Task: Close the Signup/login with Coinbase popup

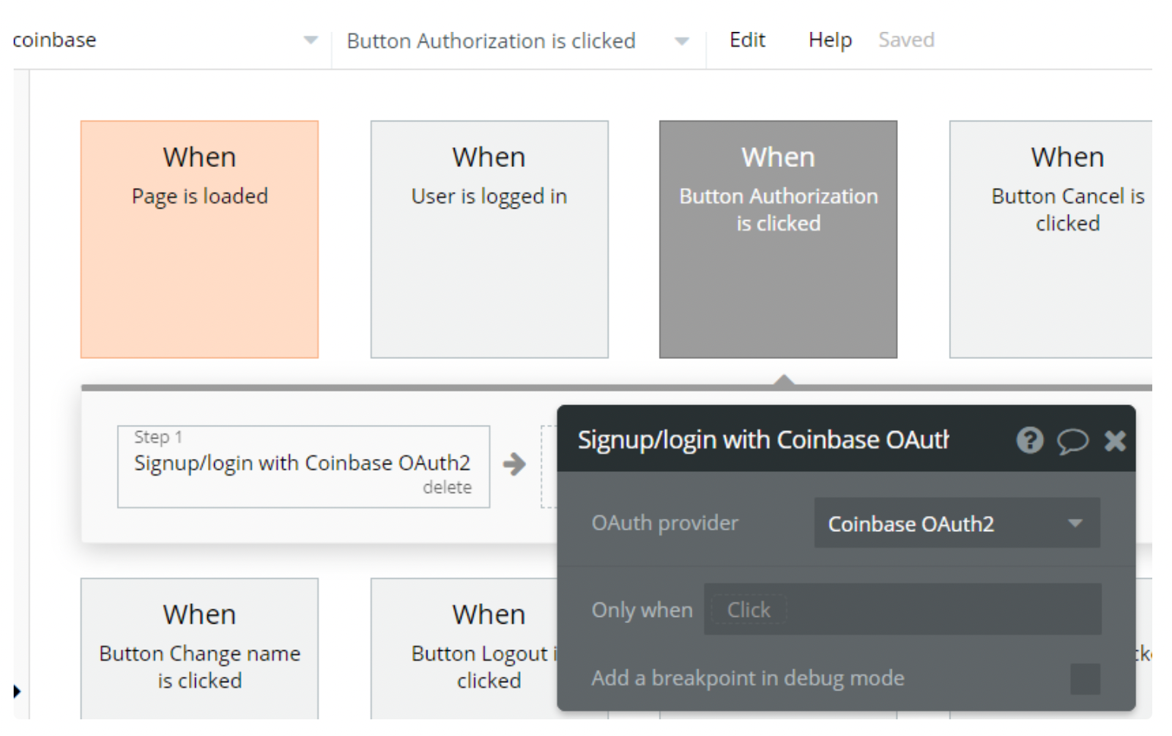Action: [x=1115, y=441]
